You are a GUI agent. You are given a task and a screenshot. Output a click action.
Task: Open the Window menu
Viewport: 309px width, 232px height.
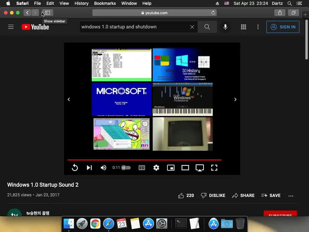click(129, 3)
